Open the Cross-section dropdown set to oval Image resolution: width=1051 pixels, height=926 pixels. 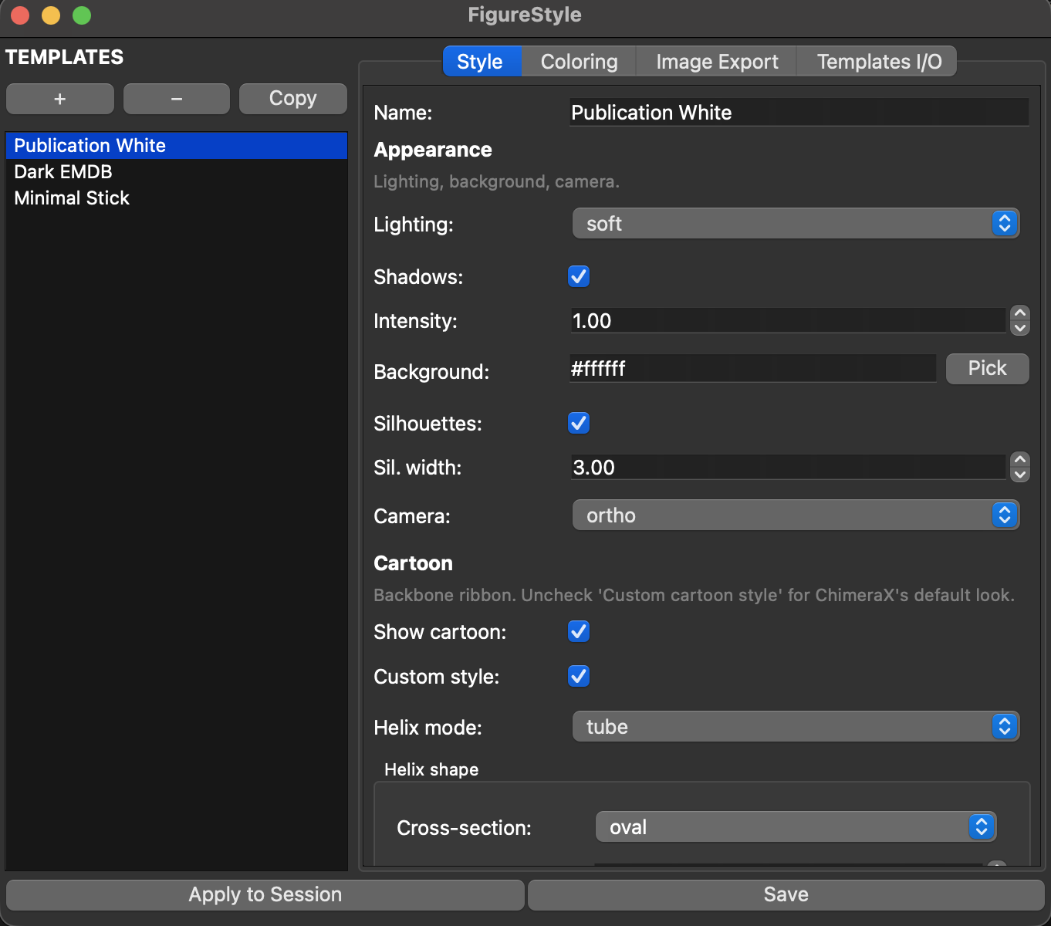pyautogui.click(x=796, y=827)
